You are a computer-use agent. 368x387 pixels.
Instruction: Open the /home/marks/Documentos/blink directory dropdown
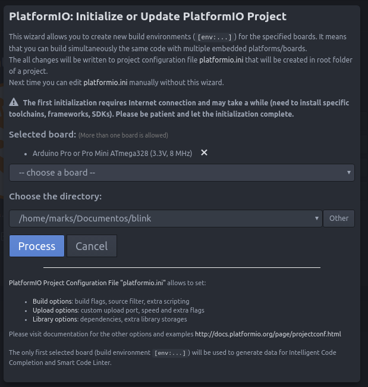[x=166, y=219]
